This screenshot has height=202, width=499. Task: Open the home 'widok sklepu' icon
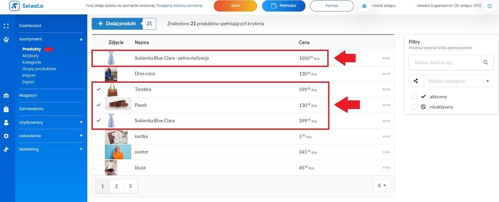tap(364, 5)
